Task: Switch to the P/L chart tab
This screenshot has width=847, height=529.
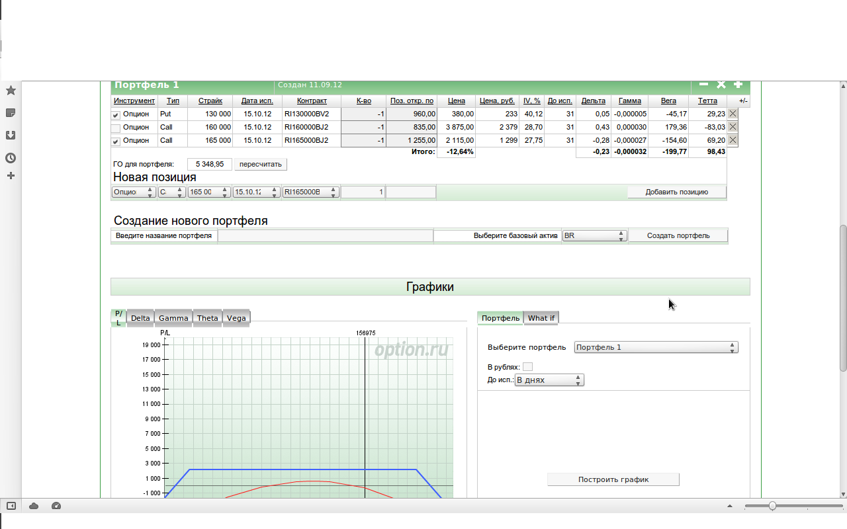Action: coord(118,318)
